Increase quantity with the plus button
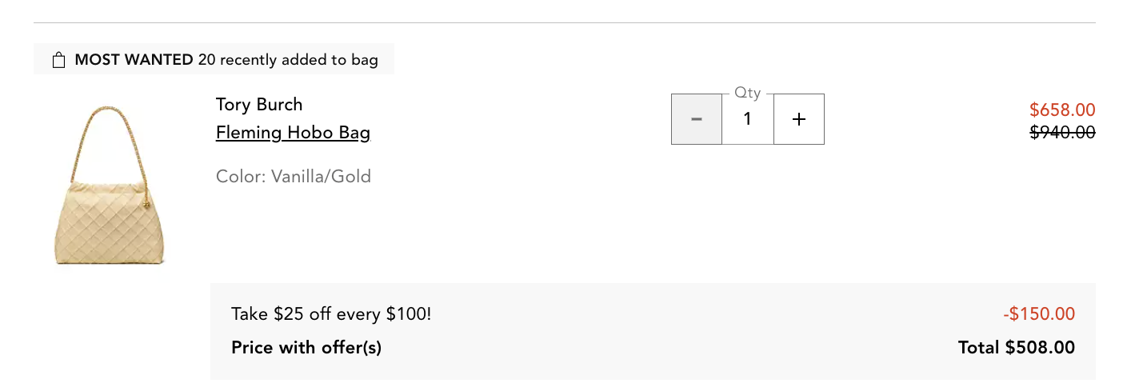Viewport: 1147px width, 387px height. click(x=798, y=119)
